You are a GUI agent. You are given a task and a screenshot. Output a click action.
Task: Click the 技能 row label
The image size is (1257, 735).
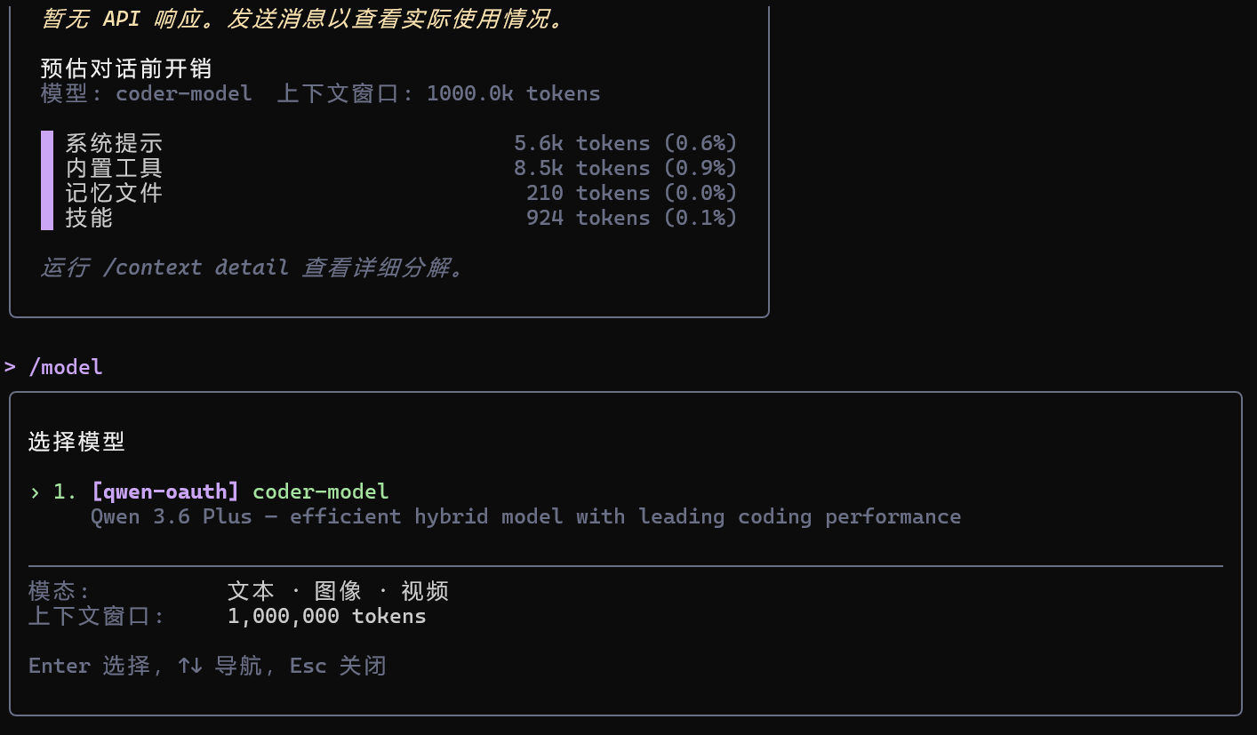click(x=89, y=218)
